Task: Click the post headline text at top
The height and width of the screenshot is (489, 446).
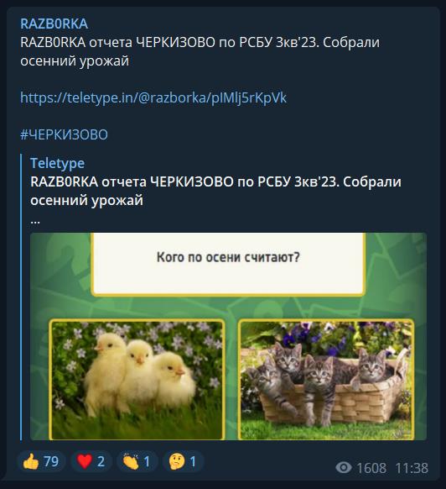Action: pos(200,51)
